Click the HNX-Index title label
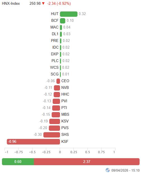Image resolution: width=141 pixels, height=173 pixels. (x=11, y=4)
